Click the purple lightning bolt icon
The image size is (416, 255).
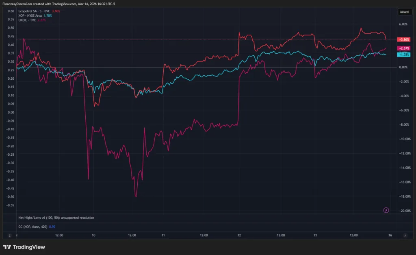click(x=386, y=210)
